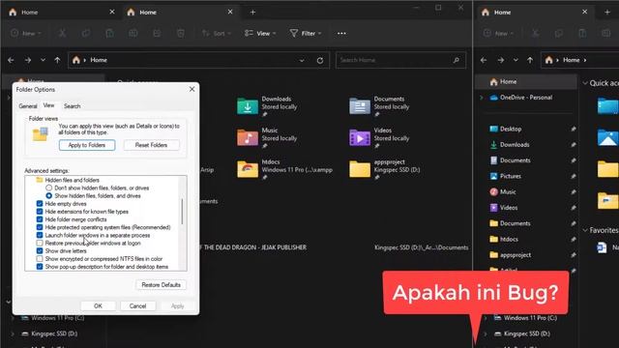Click the Apply to Folders button
This screenshot has width=619, height=348.
(87, 145)
